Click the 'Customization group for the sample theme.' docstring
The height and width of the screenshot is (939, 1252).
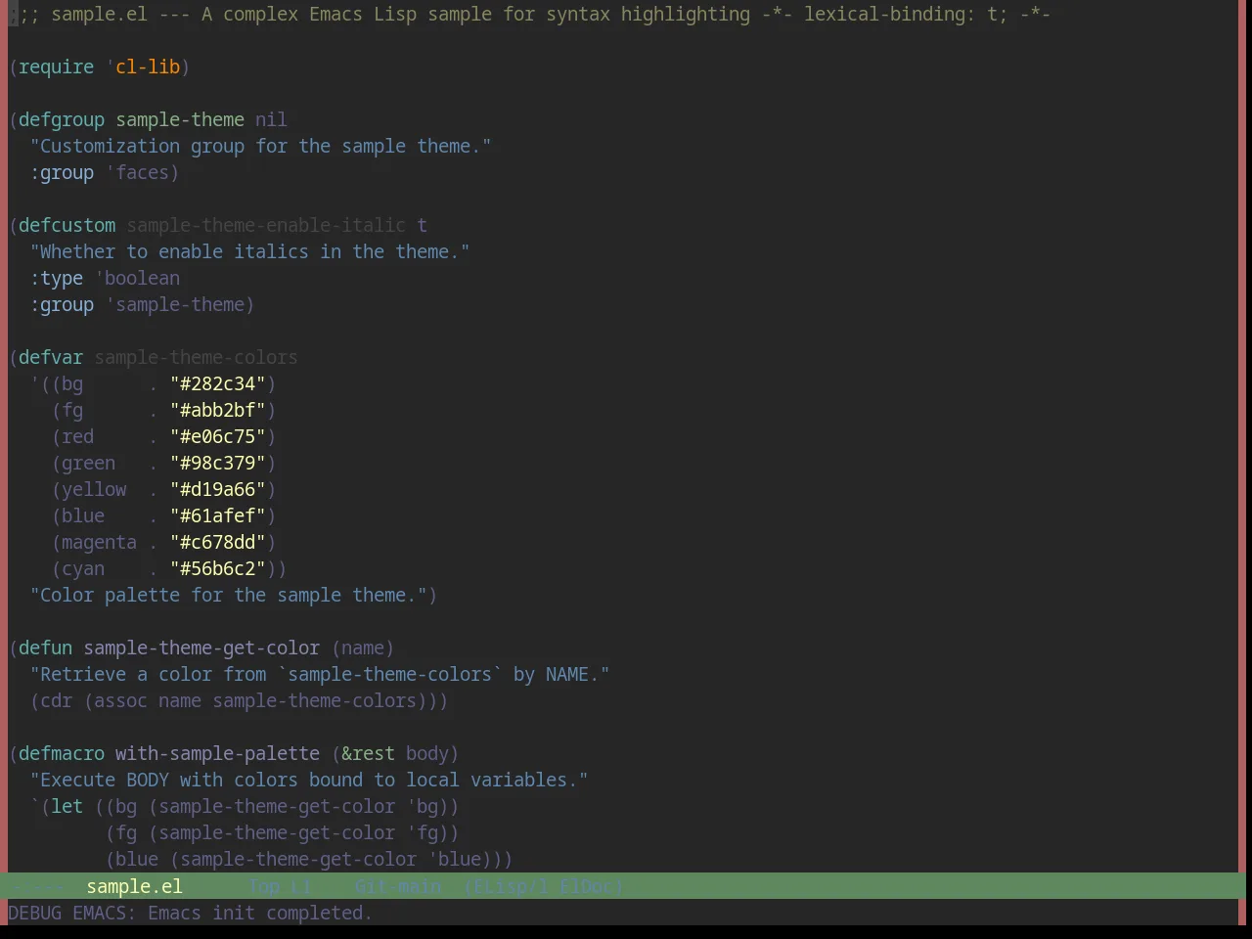[260, 146]
